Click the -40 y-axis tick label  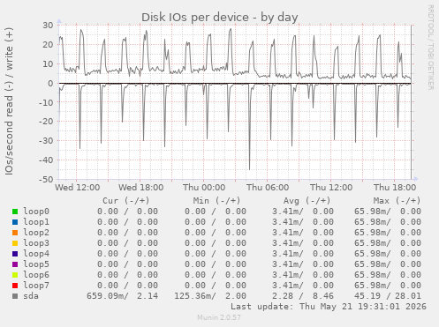[x=46, y=160]
